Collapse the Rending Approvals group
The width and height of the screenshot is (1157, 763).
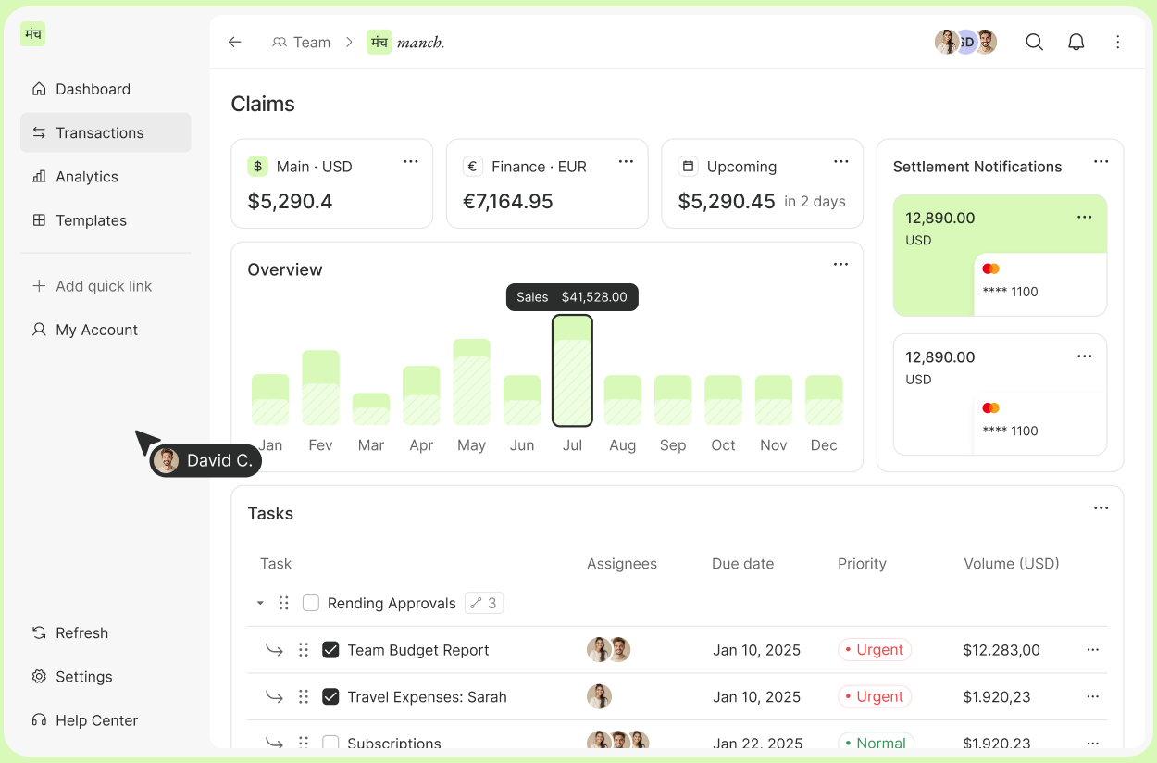click(x=260, y=602)
